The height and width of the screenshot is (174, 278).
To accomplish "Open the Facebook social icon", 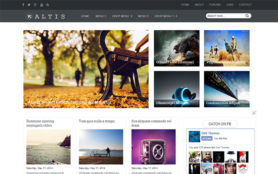I will [23, 5].
